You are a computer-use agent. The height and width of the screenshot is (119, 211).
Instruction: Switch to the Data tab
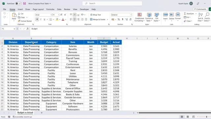pyautogui.click(x=59, y=9)
